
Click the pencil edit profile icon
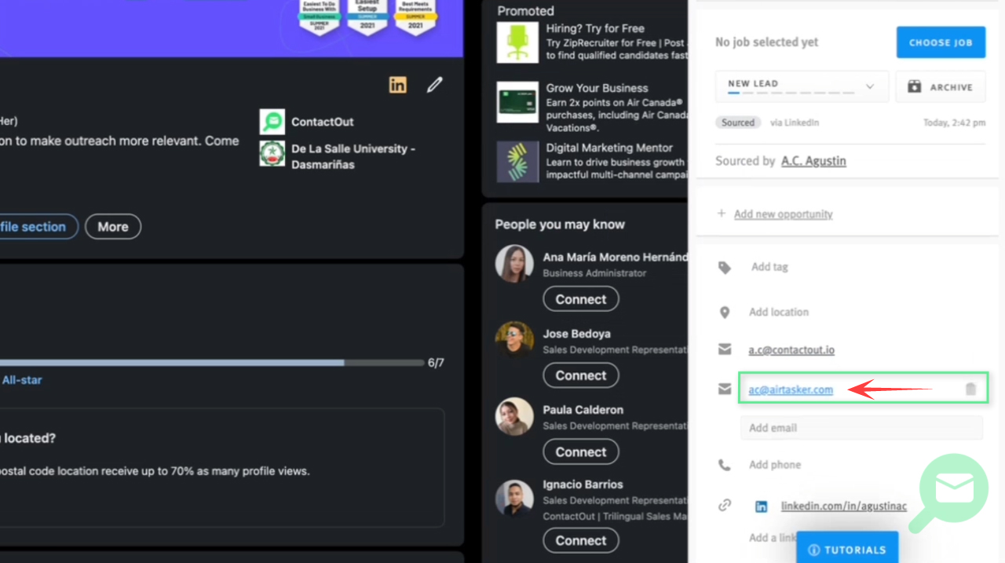434,85
